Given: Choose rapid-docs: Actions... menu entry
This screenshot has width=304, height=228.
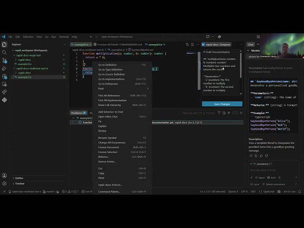Looking at the screenshot, I should pyautogui.click(x=123, y=185).
